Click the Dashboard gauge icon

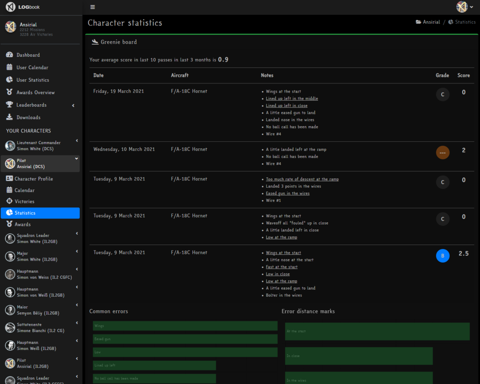click(10, 55)
